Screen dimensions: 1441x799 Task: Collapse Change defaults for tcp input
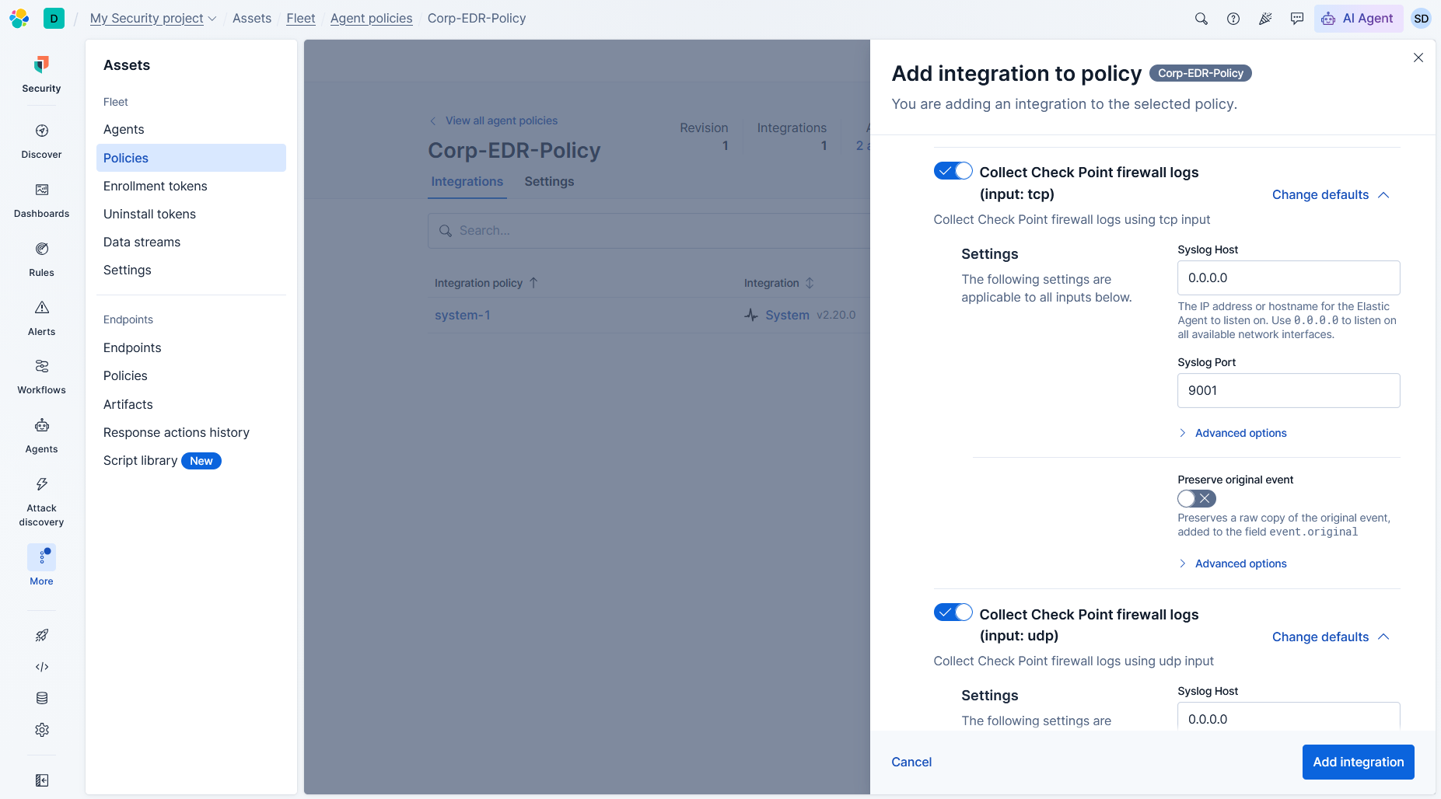tap(1331, 194)
